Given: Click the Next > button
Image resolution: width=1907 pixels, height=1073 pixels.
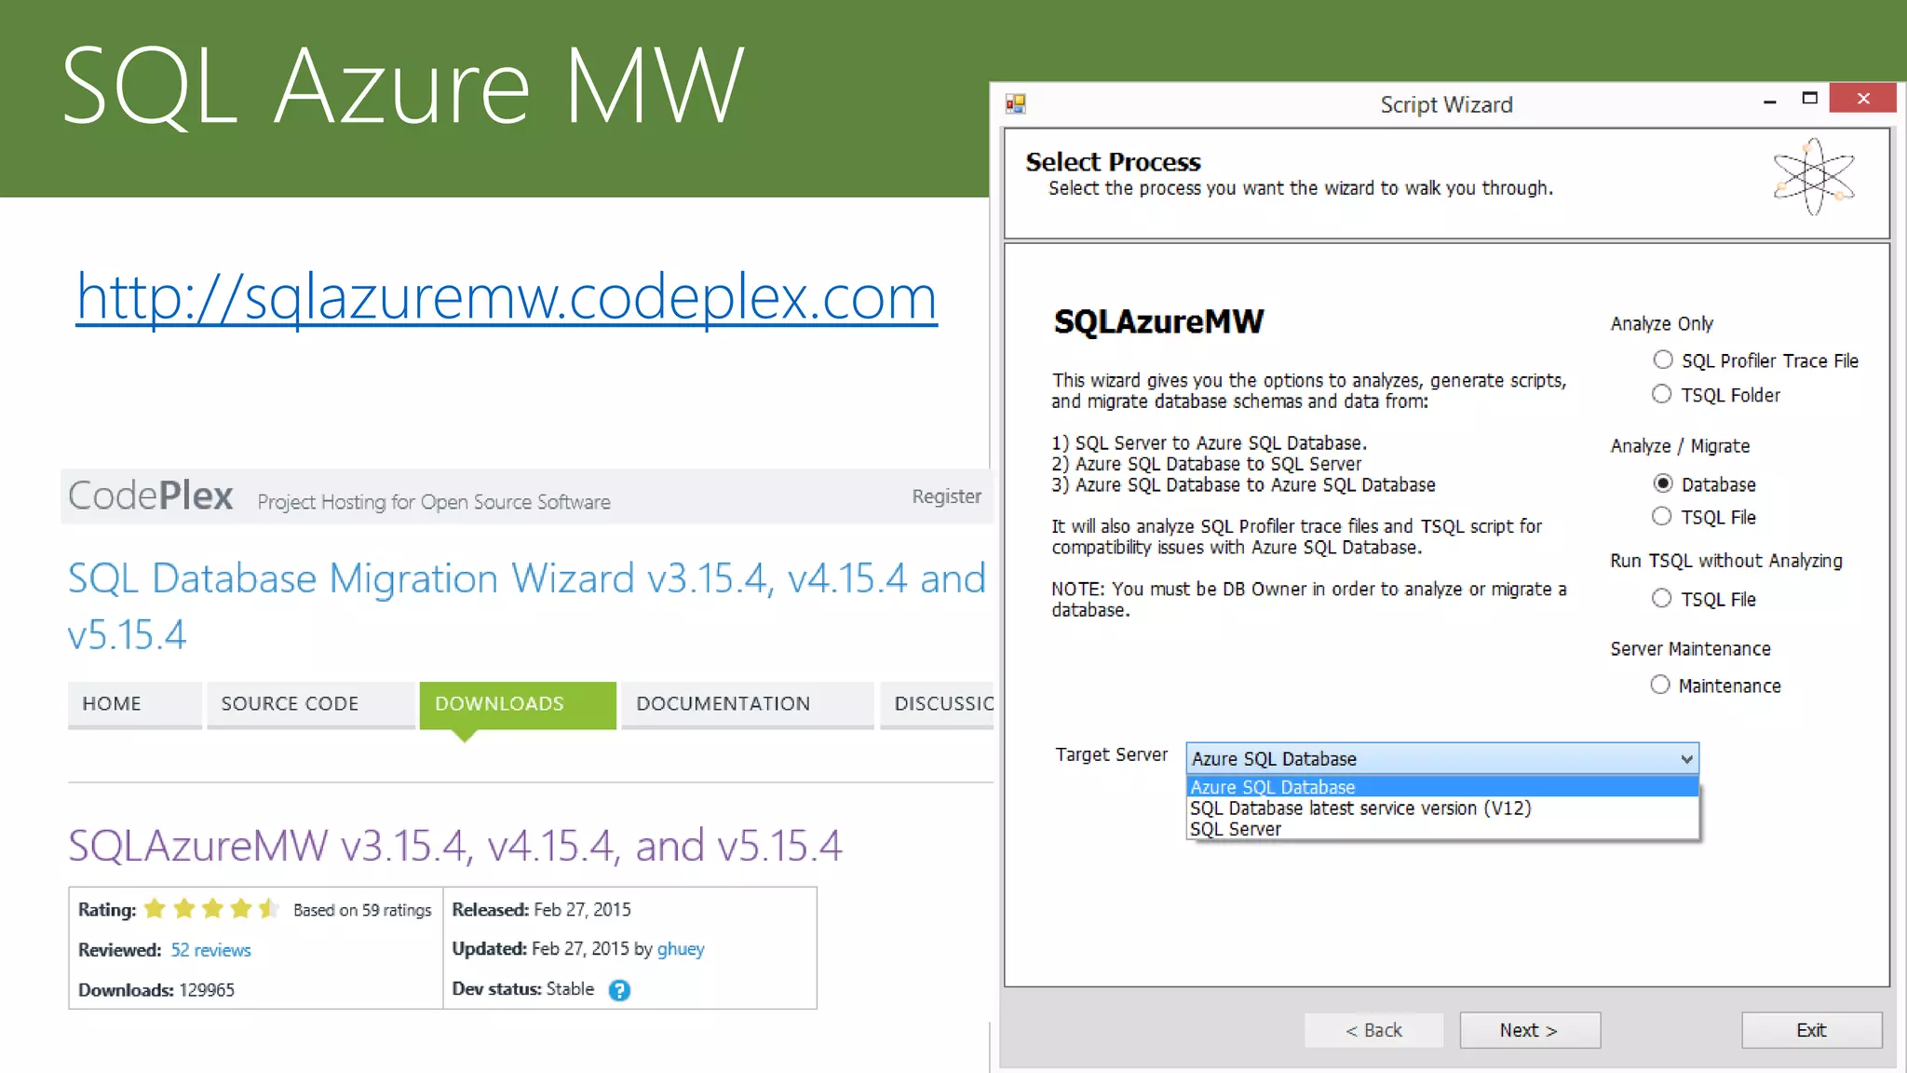Looking at the screenshot, I should pyautogui.click(x=1530, y=1030).
